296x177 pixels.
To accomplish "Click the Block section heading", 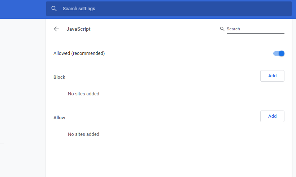I will pyautogui.click(x=59, y=77).
